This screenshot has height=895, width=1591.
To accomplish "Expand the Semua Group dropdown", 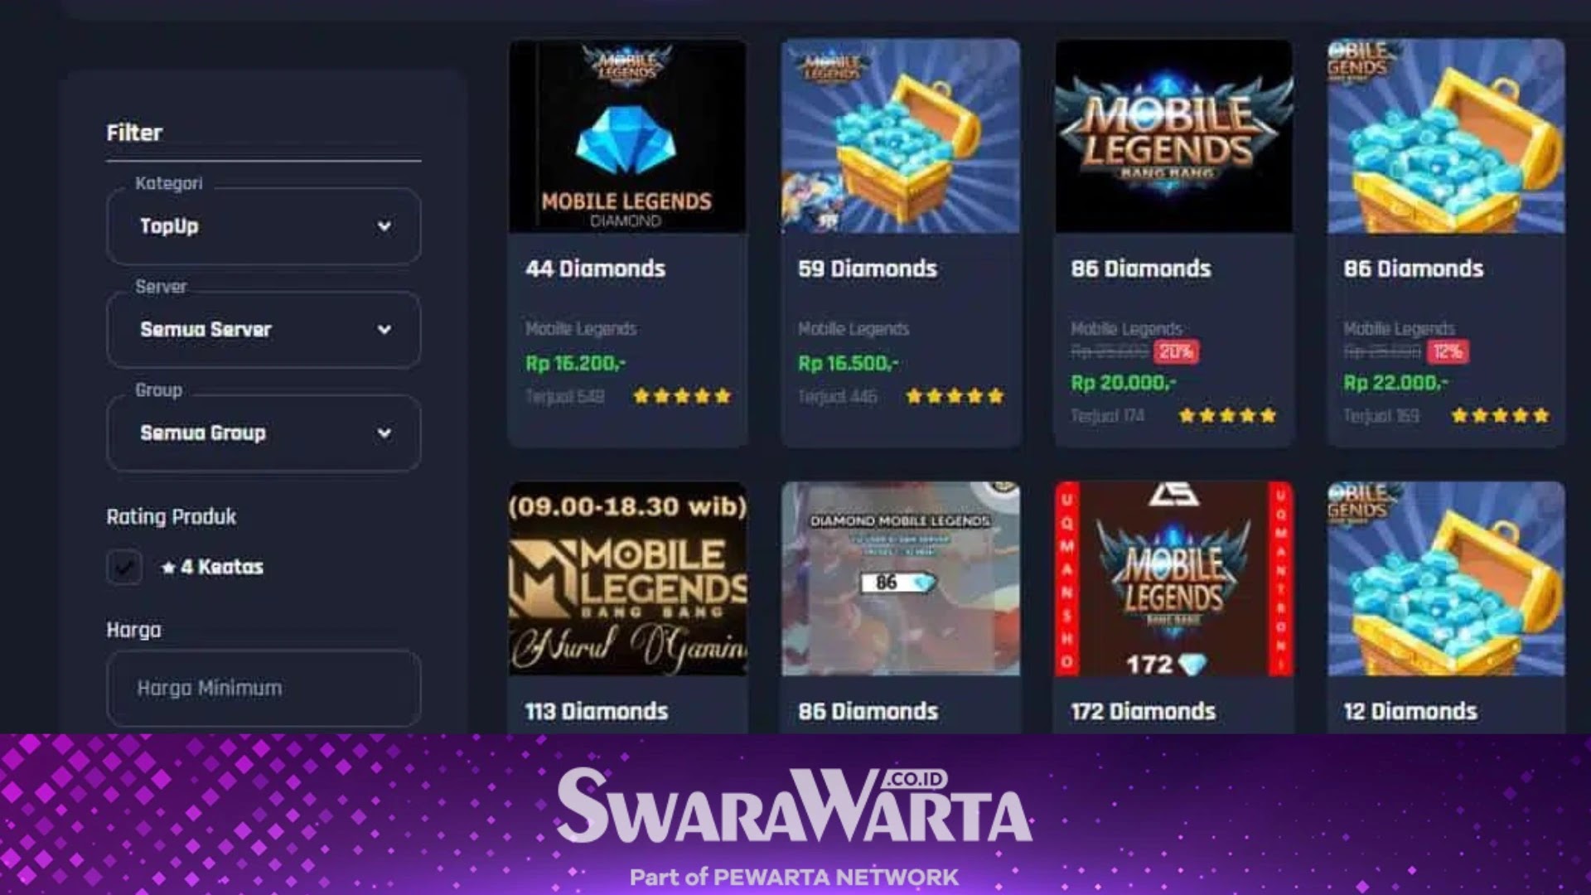I will (264, 433).
